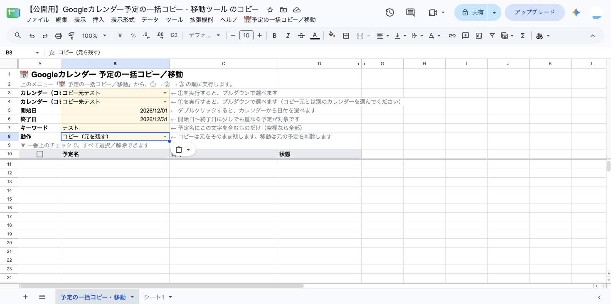The image size is (611, 304).
Task: Open Gemini sparkle icon
Action: coord(576,12)
